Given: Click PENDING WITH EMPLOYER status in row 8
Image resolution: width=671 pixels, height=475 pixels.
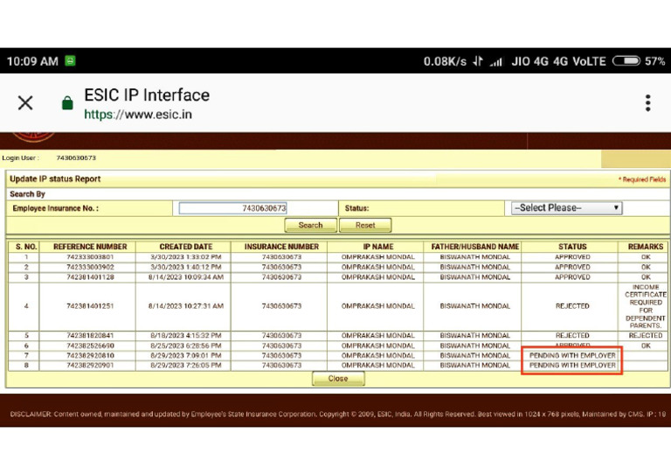Looking at the screenshot, I should 572,366.
